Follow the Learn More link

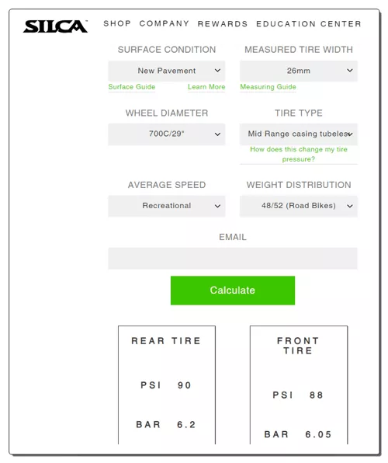(206, 87)
